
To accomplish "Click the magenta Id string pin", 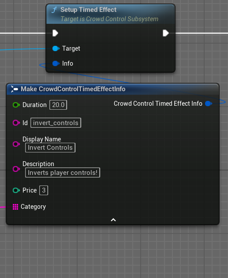I will (16, 122).
